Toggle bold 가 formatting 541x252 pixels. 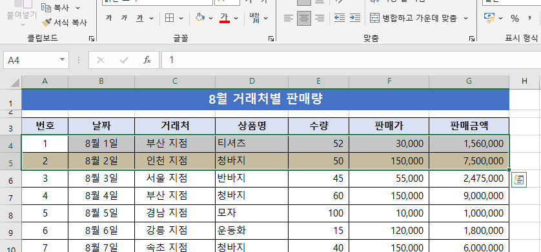click(108, 18)
